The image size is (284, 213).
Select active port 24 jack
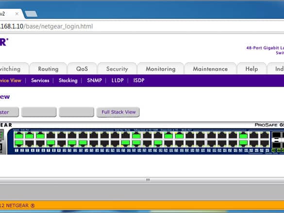pos(136,143)
